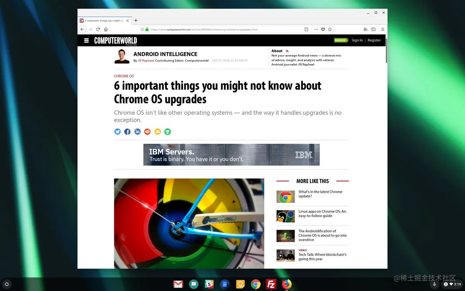Click the RSS feed icon beside About
This screenshot has width=465, height=291.
tap(287, 51)
